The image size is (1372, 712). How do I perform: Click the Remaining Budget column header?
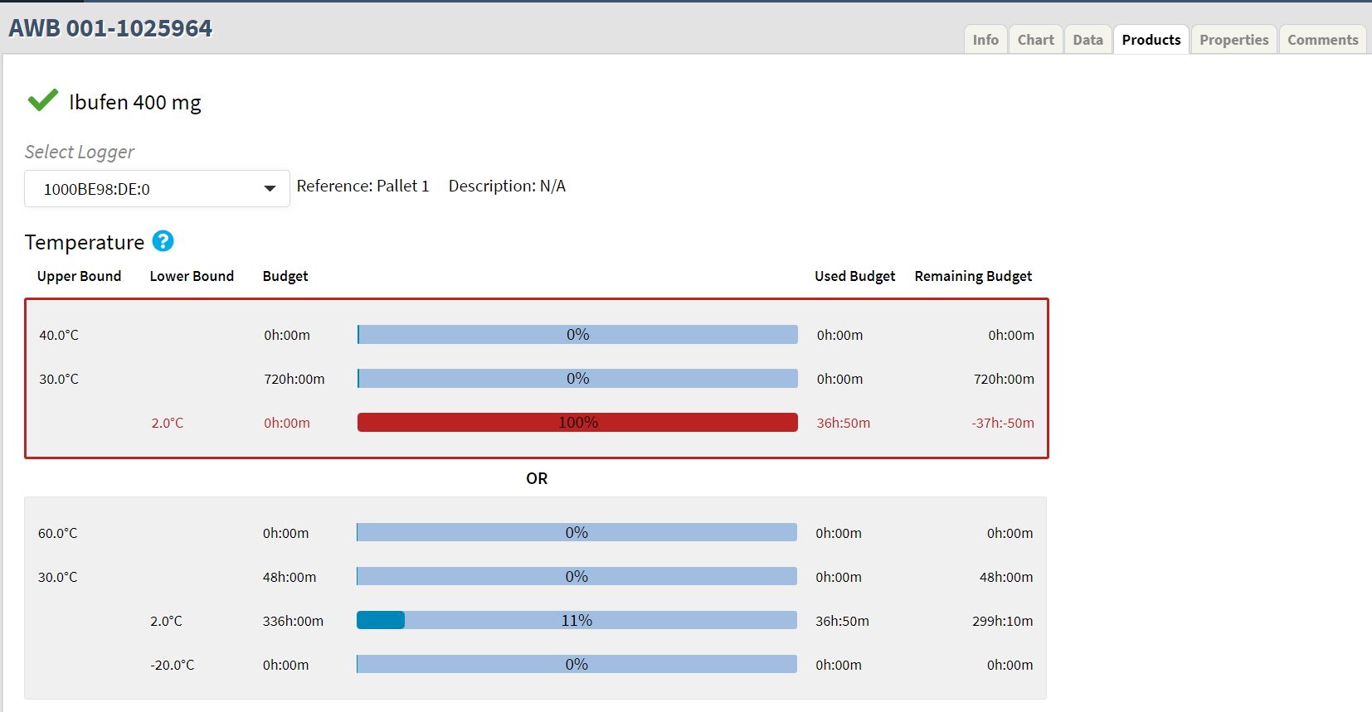973,276
